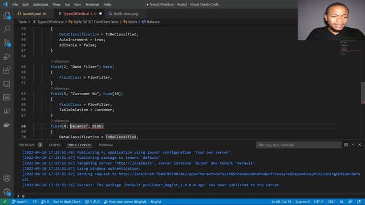Viewport: 365px width, 205px height.
Task: Open the Terminal panel tab
Action: click(106, 145)
